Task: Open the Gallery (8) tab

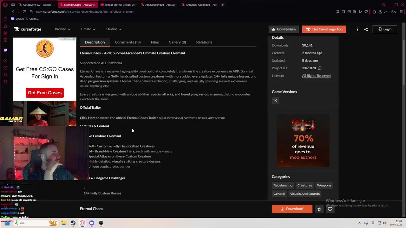Action: pos(177,42)
